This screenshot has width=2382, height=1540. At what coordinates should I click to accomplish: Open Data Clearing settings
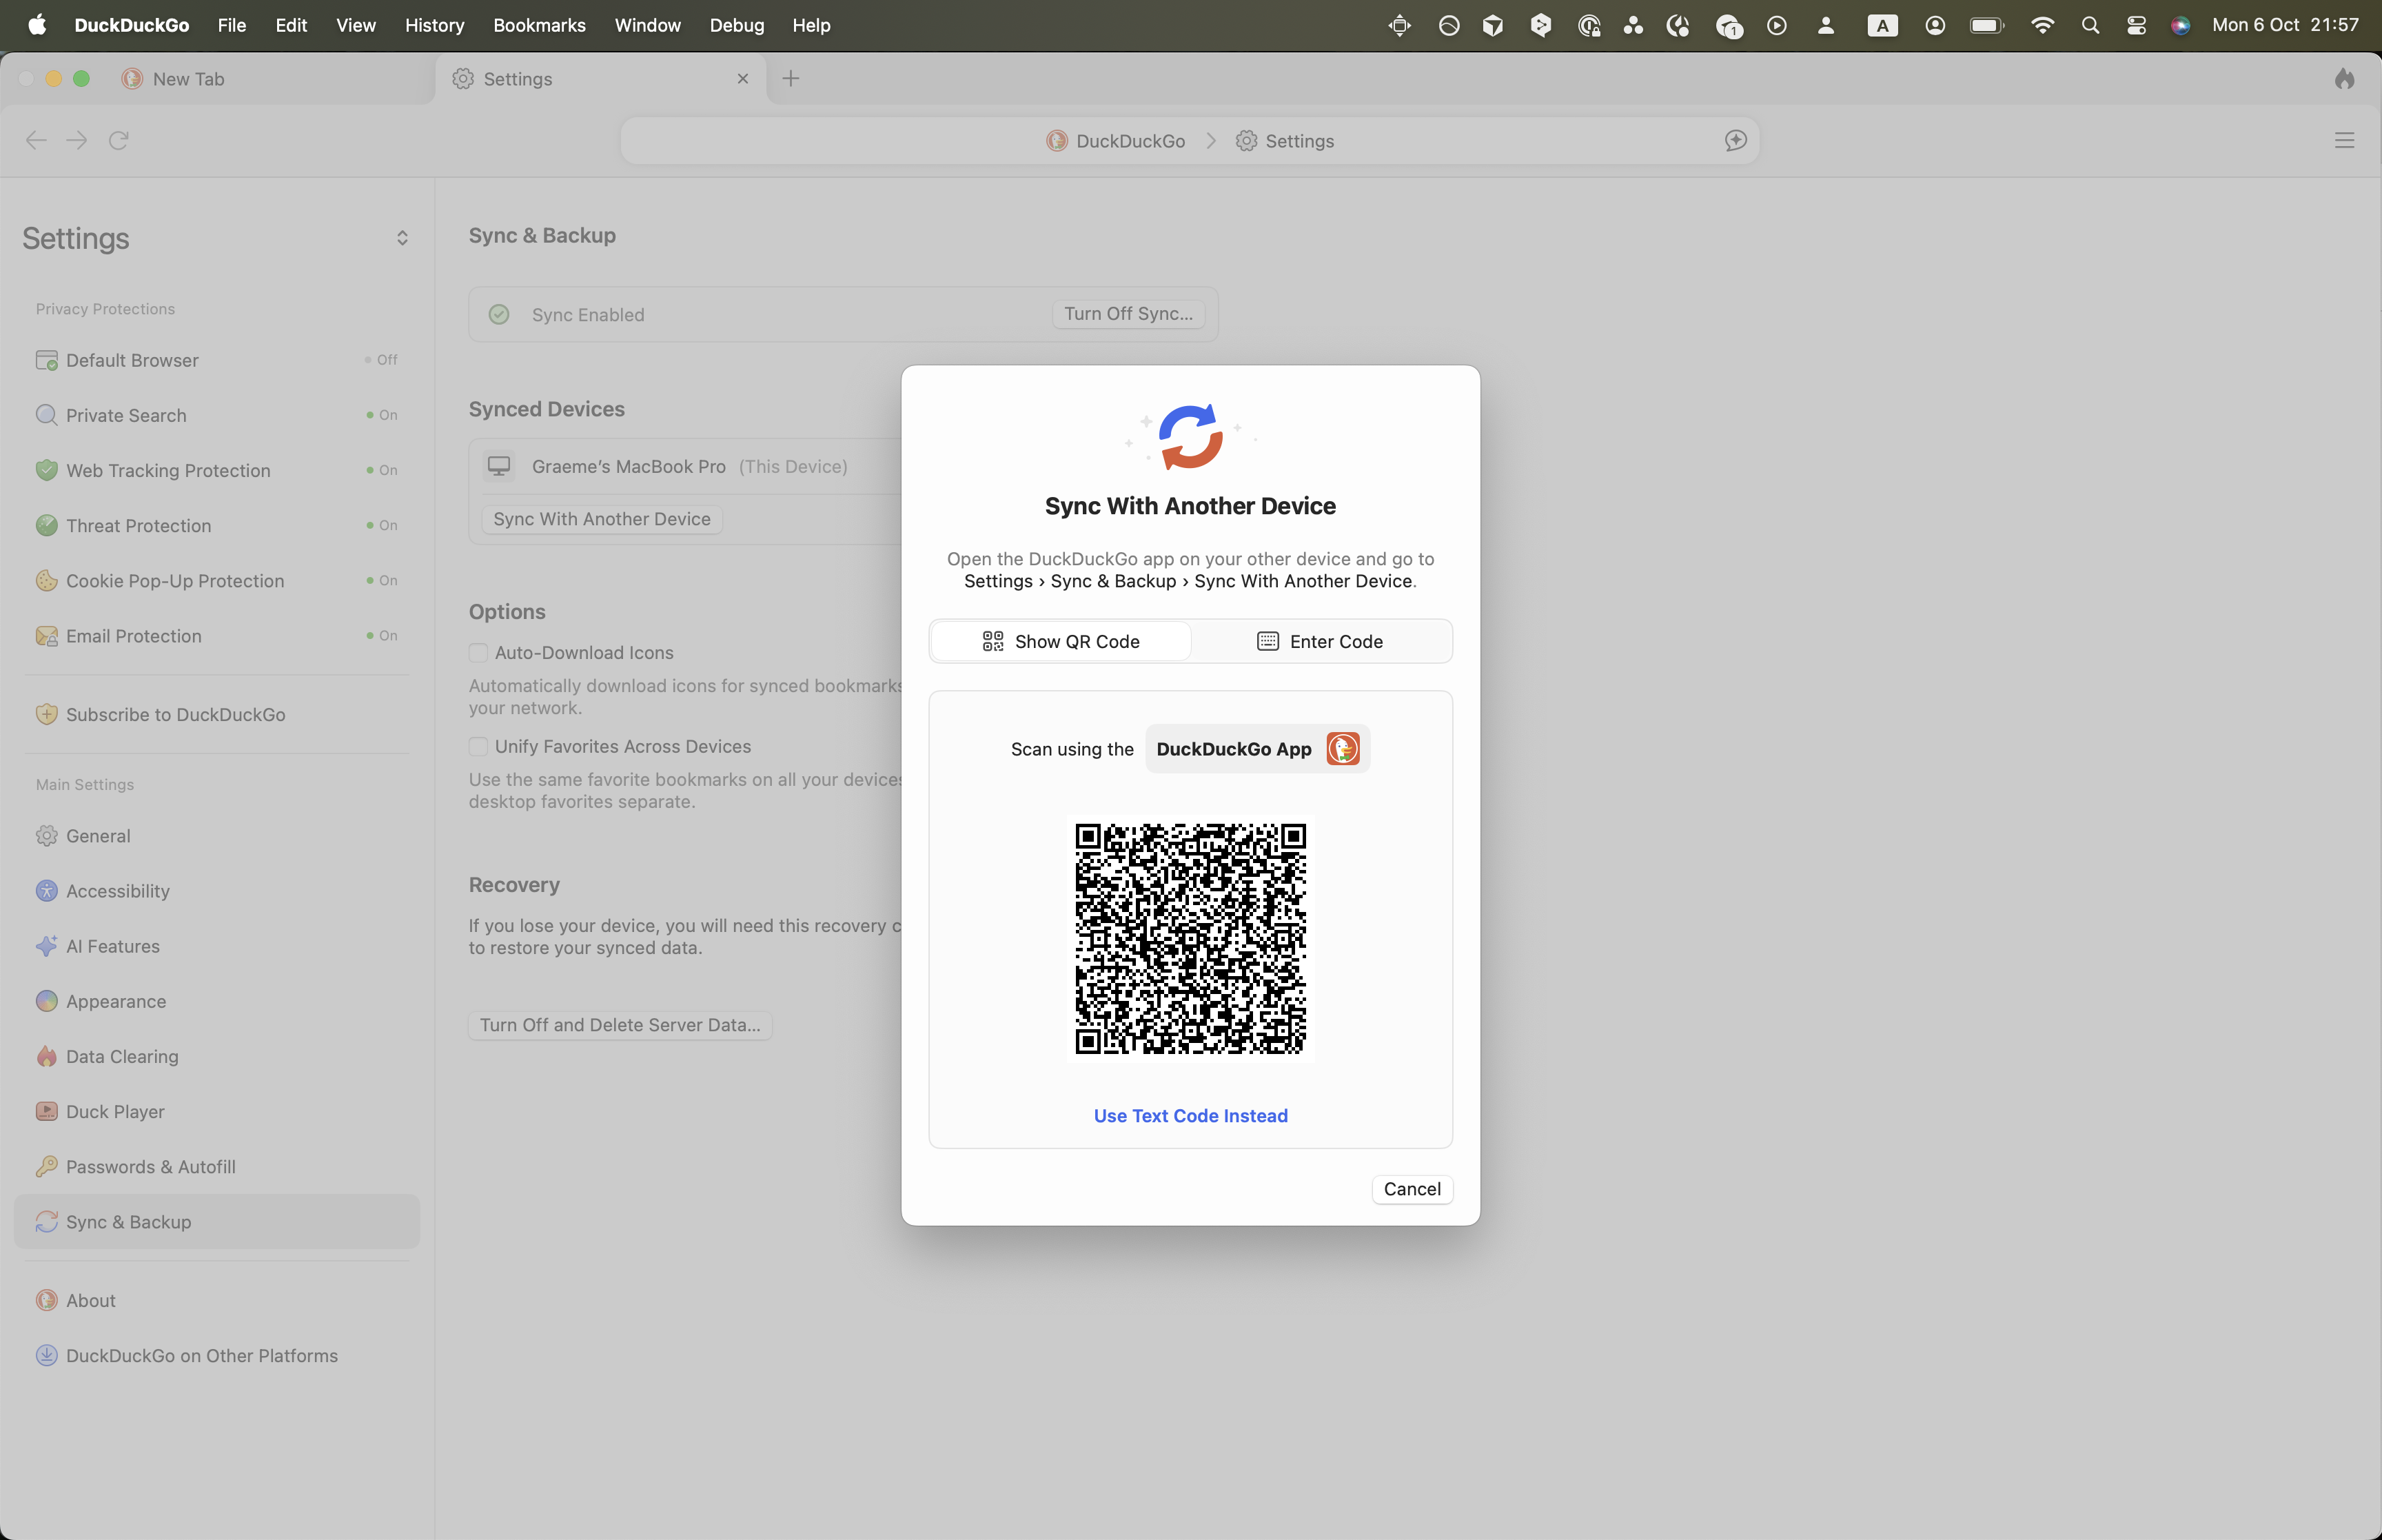(121, 1056)
